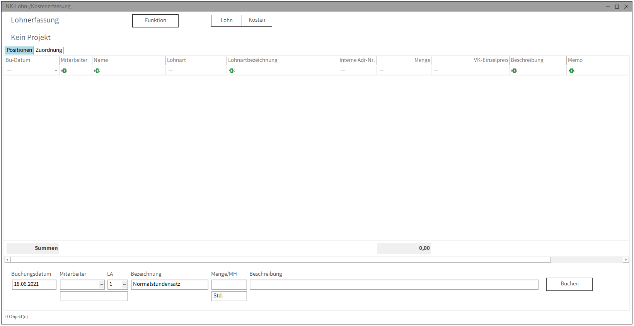Click the Funktion button

155,21
